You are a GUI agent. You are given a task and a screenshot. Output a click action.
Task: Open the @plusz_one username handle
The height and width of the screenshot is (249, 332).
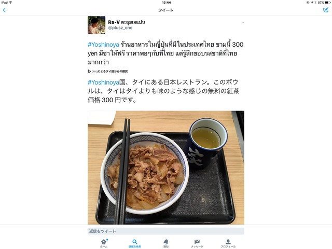tap(120, 27)
